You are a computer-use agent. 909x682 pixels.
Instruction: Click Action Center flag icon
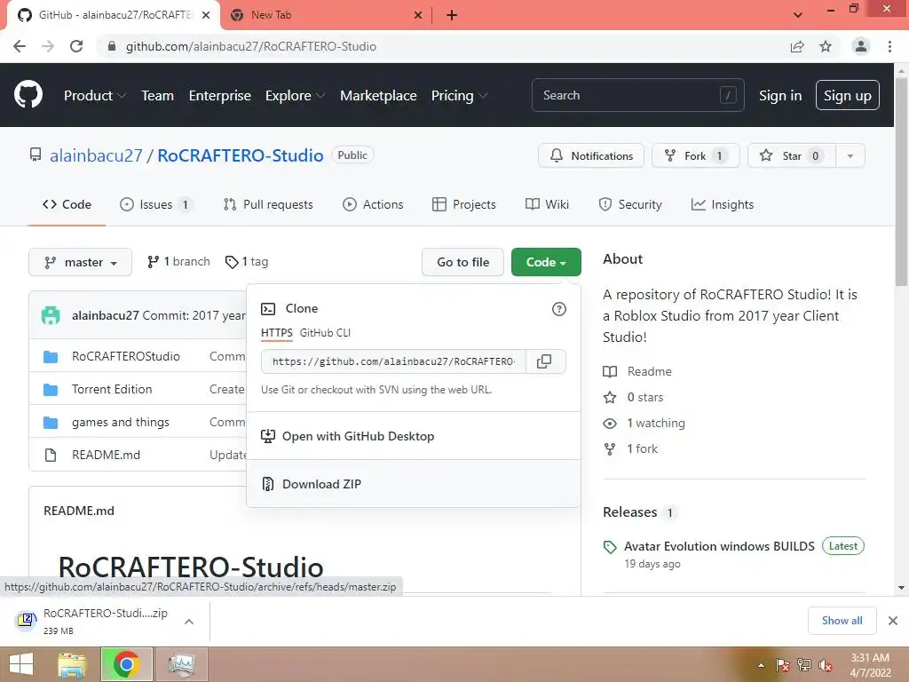(782, 665)
